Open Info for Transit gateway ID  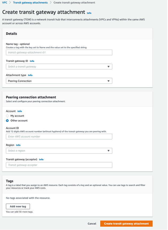(32, 61)
